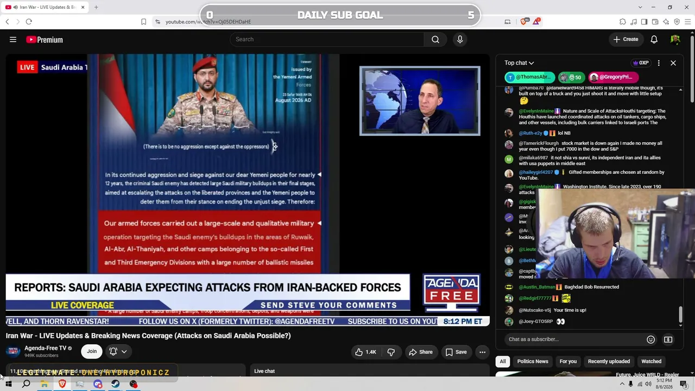Open Agenda-Free TV channel name link
Screen dimensions: 695x391
[46, 348]
